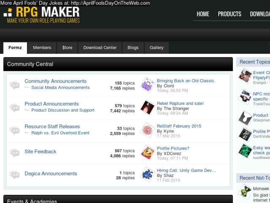Click Mohawk's avatar in Recent Not-To section

click(245, 192)
